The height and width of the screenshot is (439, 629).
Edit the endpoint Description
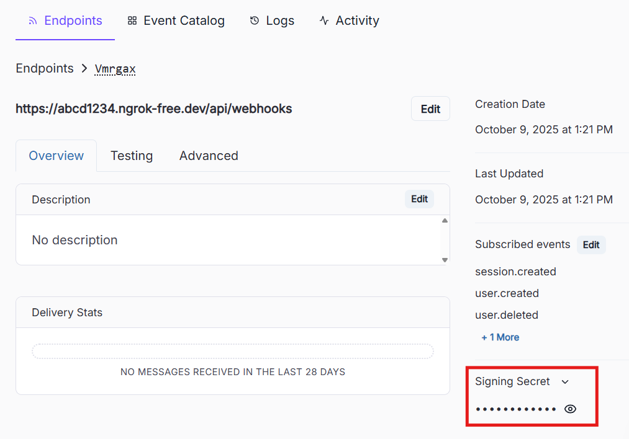click(419, 199)
